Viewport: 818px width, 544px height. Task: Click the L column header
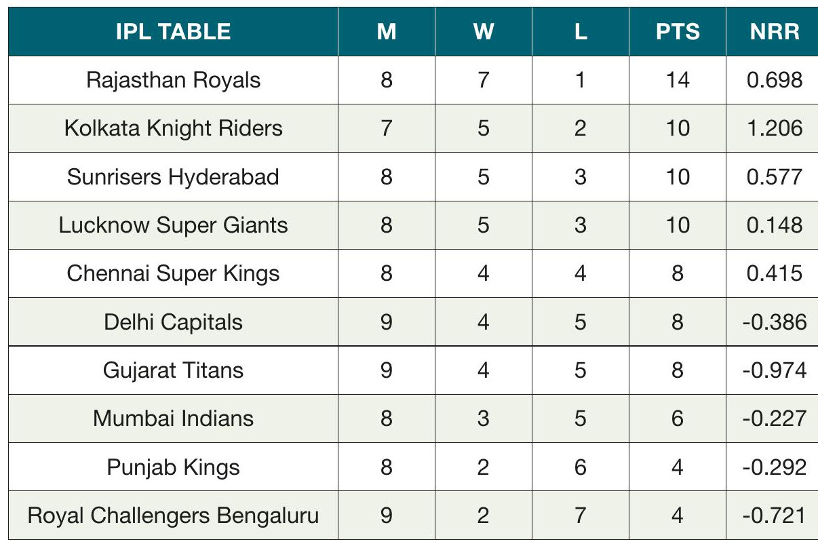coord(580,32)
